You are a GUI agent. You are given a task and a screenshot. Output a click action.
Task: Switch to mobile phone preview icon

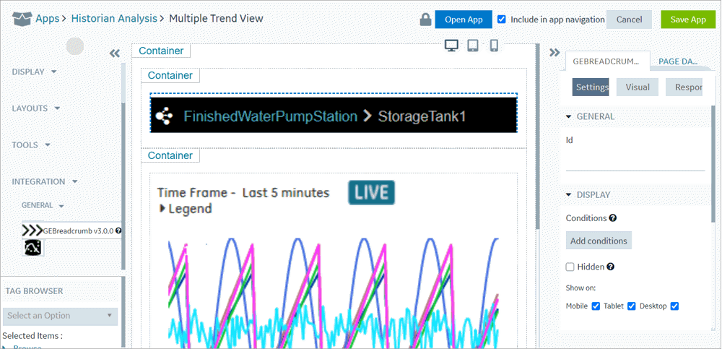[x=494, y=46]
